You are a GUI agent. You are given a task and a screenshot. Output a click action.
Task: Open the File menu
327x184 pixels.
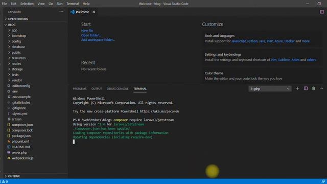click(4, 4)
